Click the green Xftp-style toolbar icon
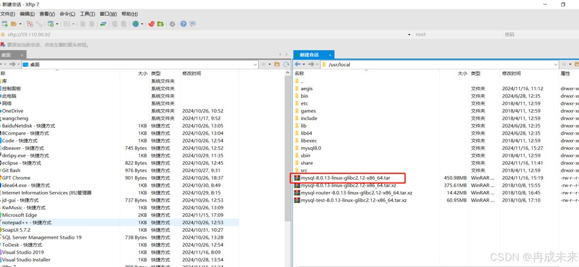The height and width of the screenshot is (267, 579). (x=160, y=24)
